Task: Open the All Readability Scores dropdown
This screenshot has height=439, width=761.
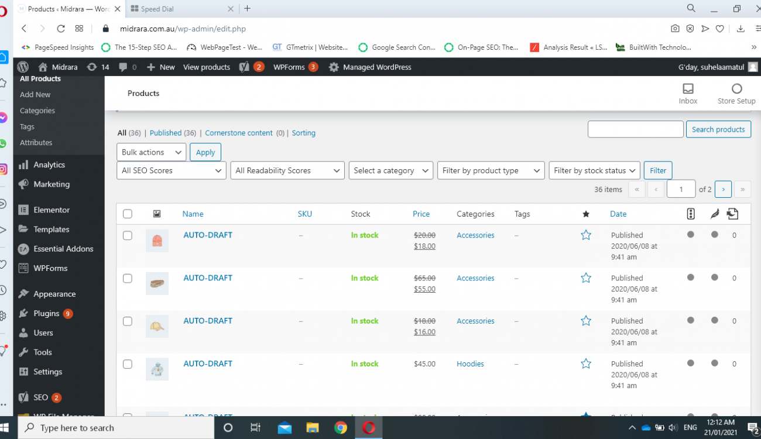Action: click(287, 170)
